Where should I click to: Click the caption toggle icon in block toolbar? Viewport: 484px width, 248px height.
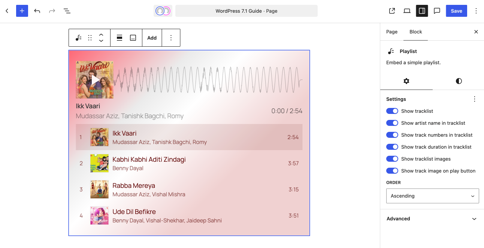(133, 38)
